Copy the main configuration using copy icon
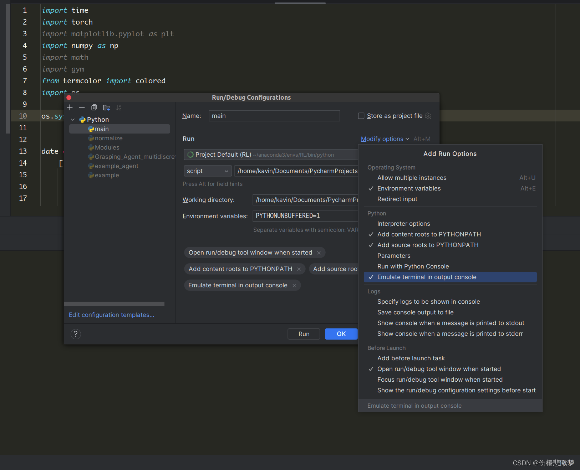Viewport: 580px width, 470px height. pyautogui.click(x=94, y=107)
